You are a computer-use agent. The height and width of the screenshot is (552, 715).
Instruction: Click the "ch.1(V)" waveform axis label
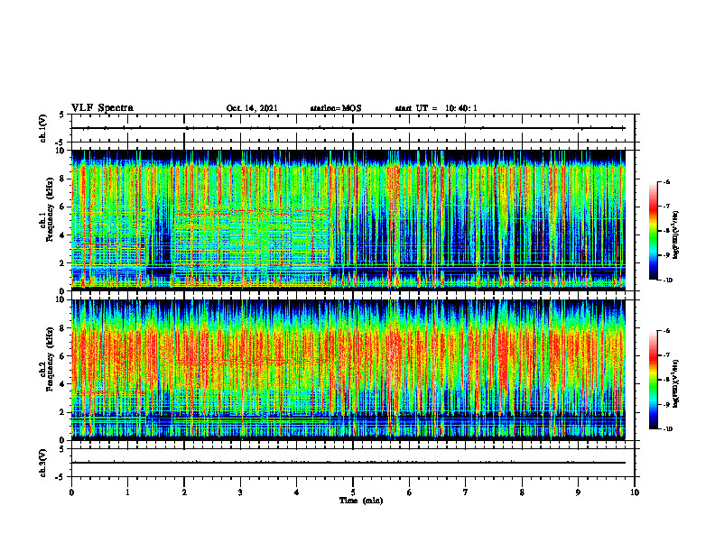coord(42,128)
